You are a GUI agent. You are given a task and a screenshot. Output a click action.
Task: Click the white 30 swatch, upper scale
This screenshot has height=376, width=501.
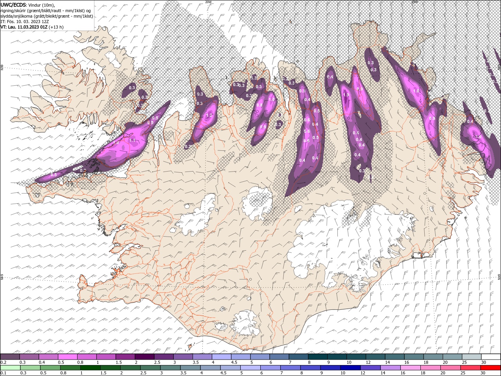click(x=490, y=357)
